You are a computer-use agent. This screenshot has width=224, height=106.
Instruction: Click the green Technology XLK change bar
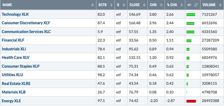[191, 14]
